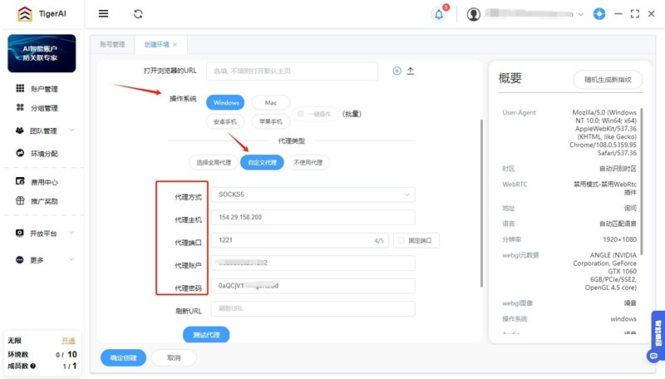Click the 更多 dots icon
Image resolution: width=665 pixels, height=379 pixels.
19,259
